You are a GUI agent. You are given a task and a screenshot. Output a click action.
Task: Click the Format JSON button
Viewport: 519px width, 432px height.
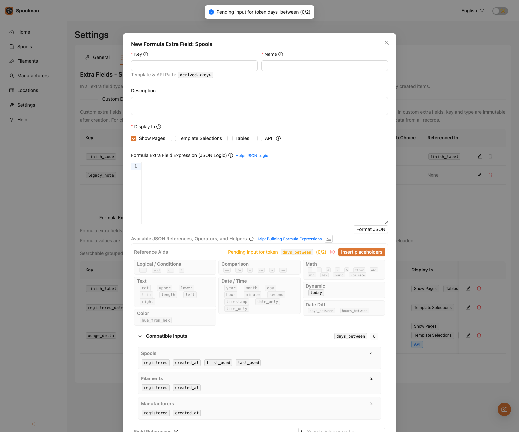[371, 229]
